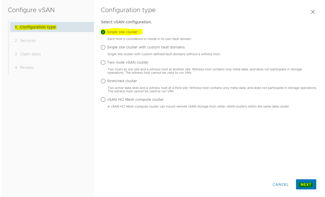
Task: Choose vSAN HCI Mesh compute cluster option
Action: (103, 100)
